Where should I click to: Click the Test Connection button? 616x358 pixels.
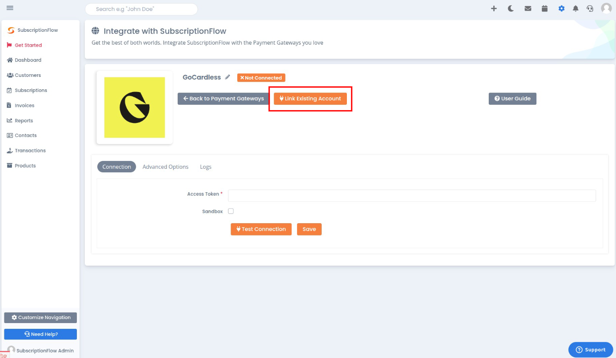point(261,229)
